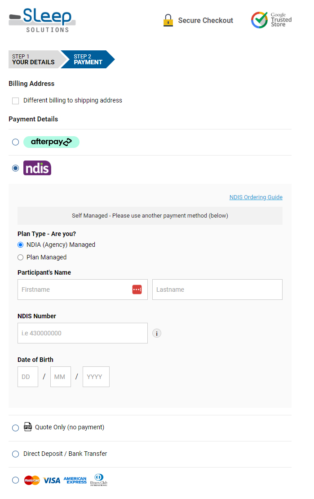Screen dimensions: 314x499
Task: Click the PDF icon beside Quote Only
Action: tap(28, 426)
